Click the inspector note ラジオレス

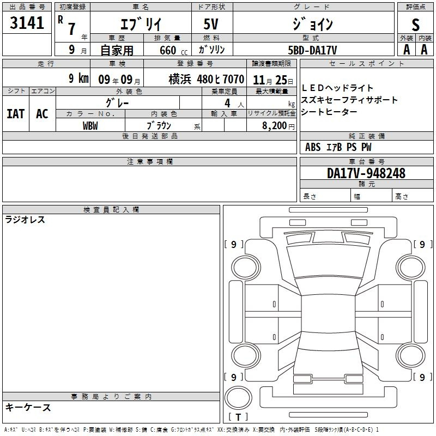25,220
